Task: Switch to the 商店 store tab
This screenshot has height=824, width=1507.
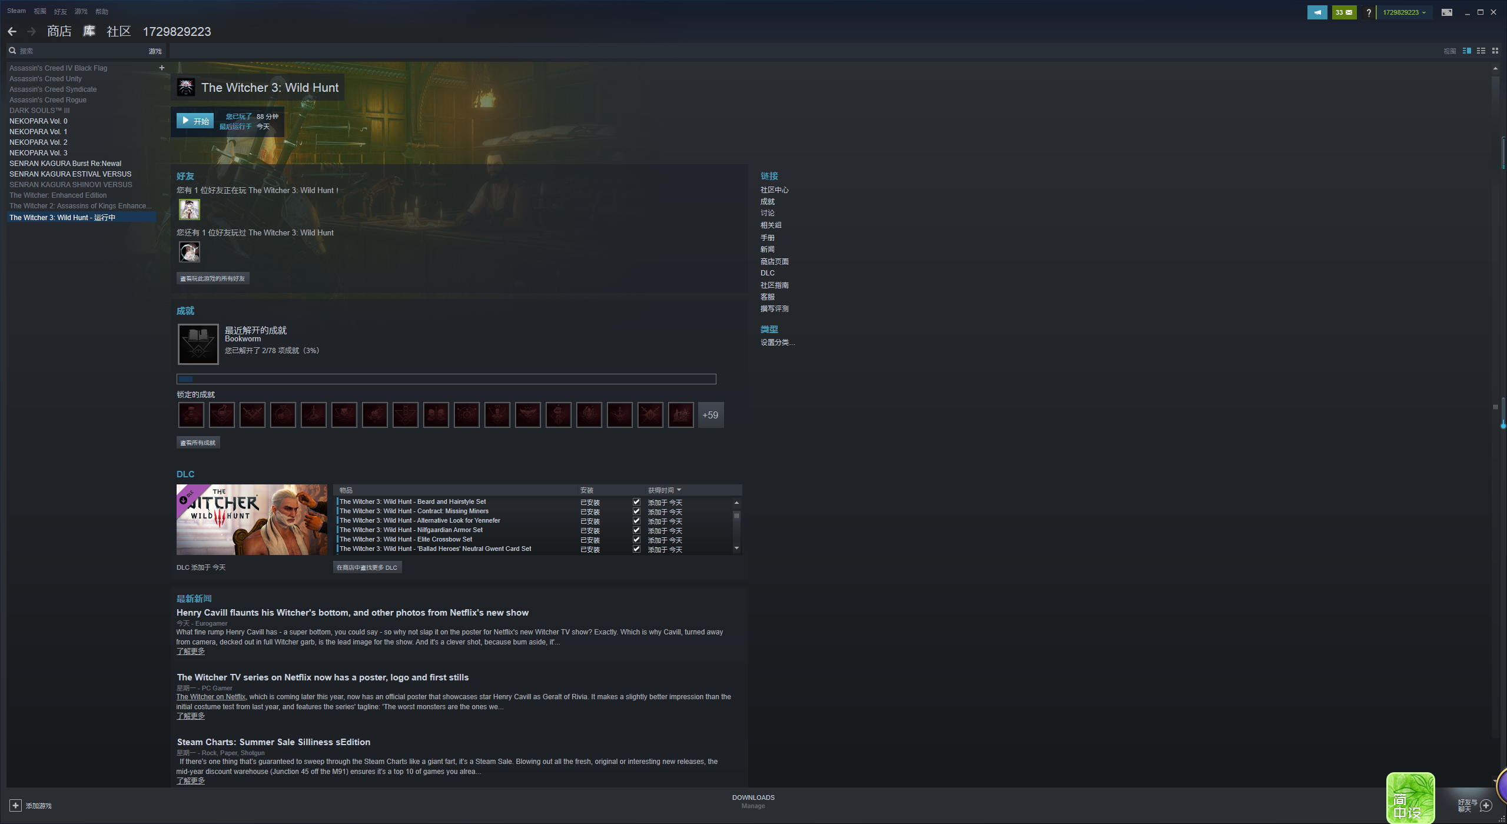Action: click(59, 32)
